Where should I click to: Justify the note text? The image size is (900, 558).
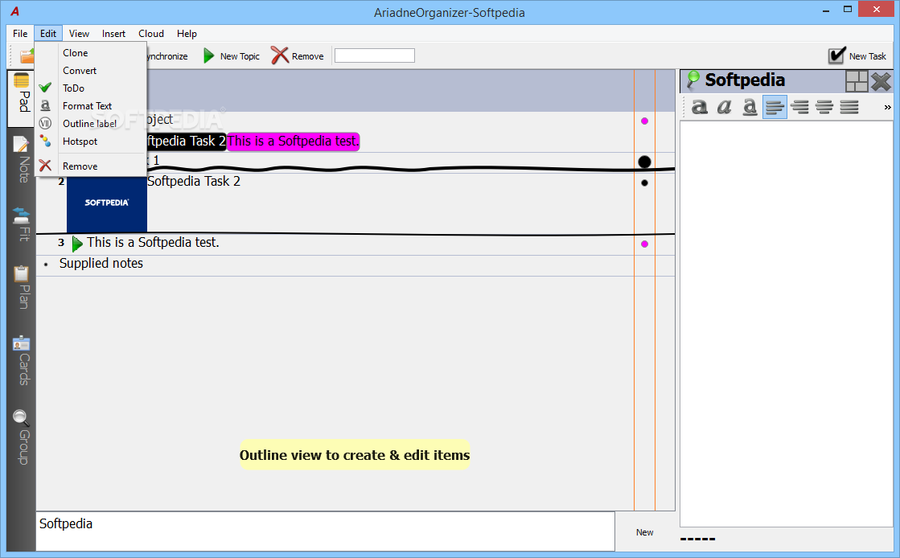tap(849, 107)
